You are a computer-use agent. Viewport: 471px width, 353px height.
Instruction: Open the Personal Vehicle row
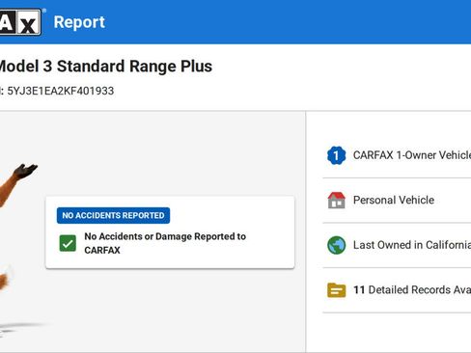397,200
